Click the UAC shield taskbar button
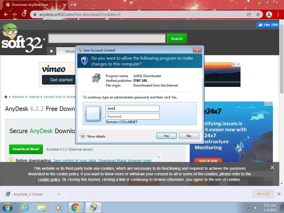Viewport: 284px width, 213px height. [x=93, y=207]
